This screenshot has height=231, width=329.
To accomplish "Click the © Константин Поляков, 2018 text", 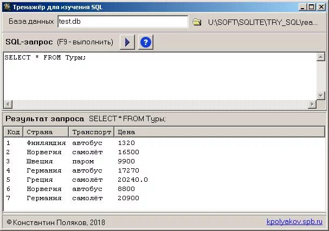I will point(56,222).
